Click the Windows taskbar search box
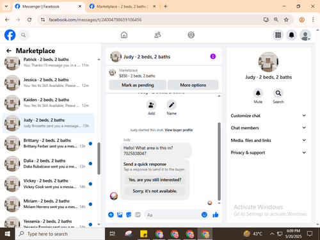The width and height of the screenshot is (320, 240). [x=60, y=234]
